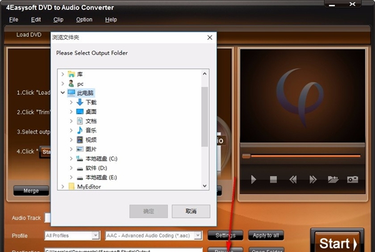Expand the 库 tree node
375x252 pixels.
click(x=62, y=74)
